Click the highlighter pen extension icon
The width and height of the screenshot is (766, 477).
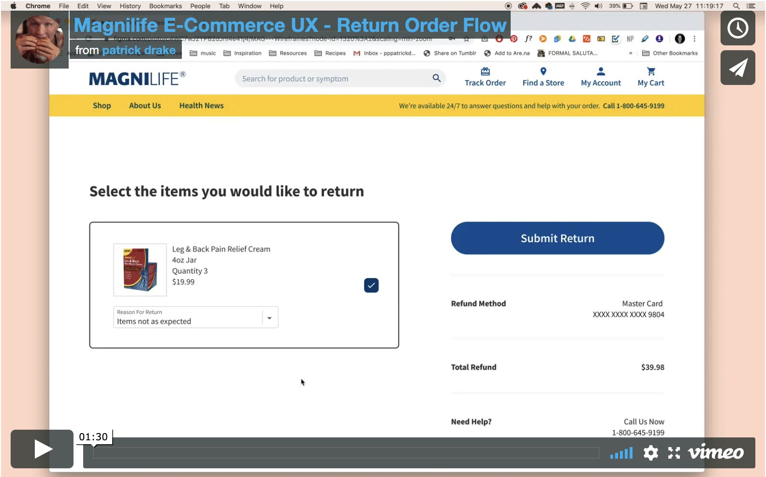tap(645, 39)
